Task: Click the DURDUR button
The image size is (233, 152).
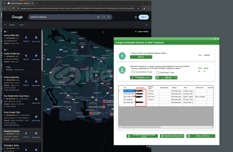Action: pos(166,77)
